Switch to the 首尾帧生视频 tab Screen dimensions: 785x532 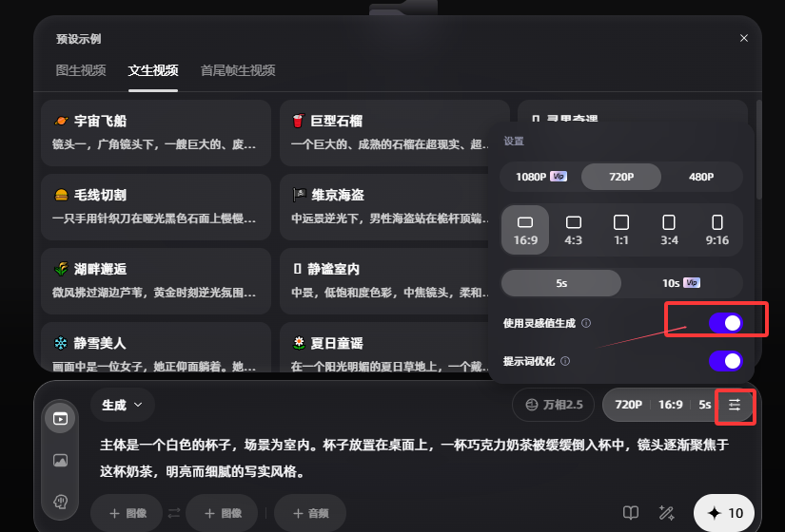pyautogui.click(x=238, y=70)
